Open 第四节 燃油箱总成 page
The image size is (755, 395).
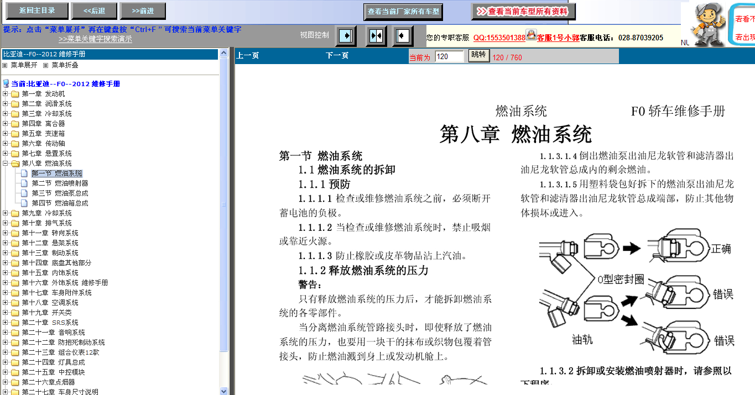pyautogui.click(x=60, y=203)
